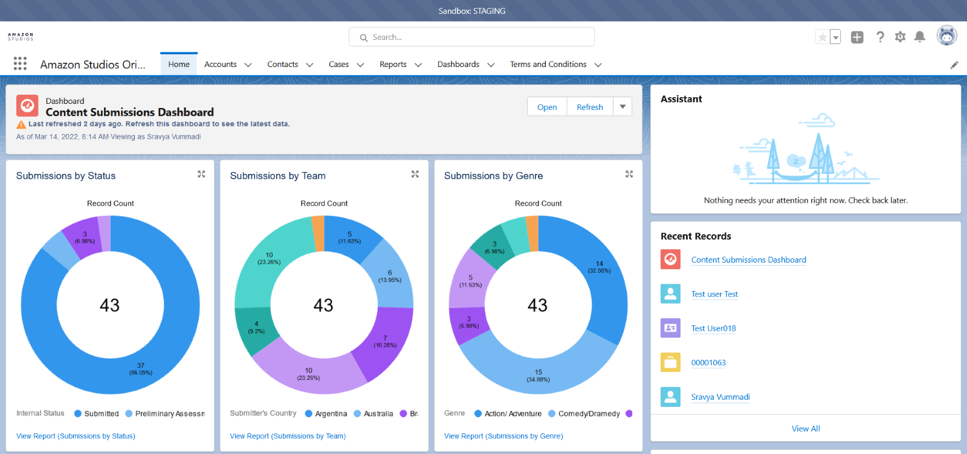Click the Submissions by Team title

click(x=278, y=176)
